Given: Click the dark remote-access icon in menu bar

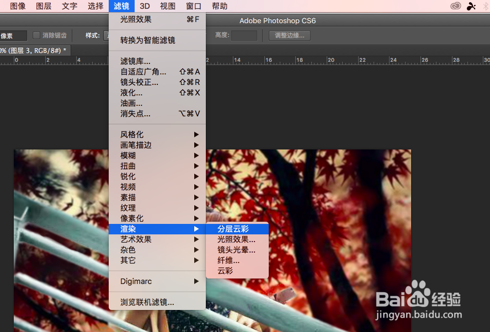Looking at the screenshot, I should [471, 6].
